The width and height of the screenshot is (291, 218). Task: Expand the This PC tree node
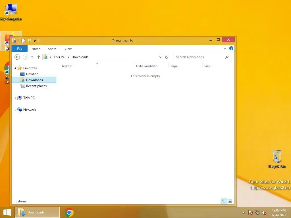[x=15, y=98]
